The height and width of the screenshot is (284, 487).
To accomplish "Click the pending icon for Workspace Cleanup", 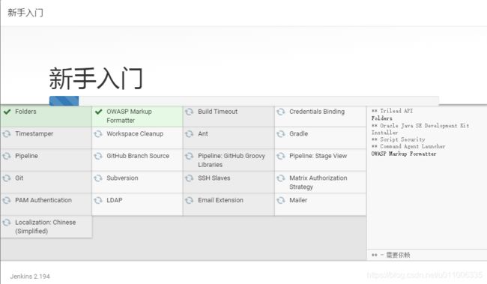I will click(98, 134).
